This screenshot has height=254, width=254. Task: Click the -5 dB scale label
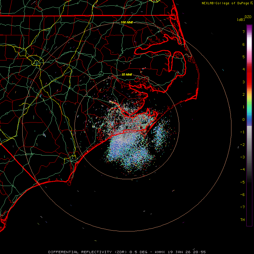tap(242, 182)
